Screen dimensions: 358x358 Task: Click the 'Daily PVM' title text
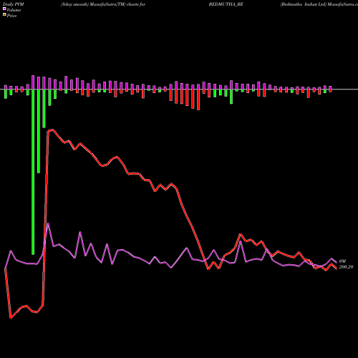(14, 4)
